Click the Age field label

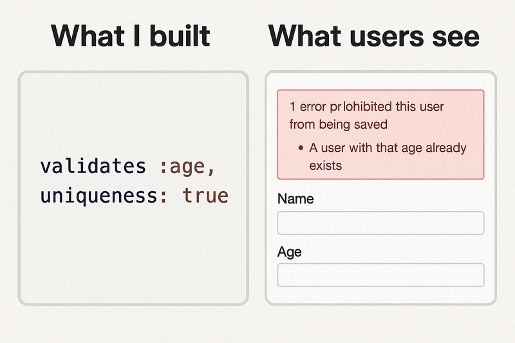pos(289,252)
